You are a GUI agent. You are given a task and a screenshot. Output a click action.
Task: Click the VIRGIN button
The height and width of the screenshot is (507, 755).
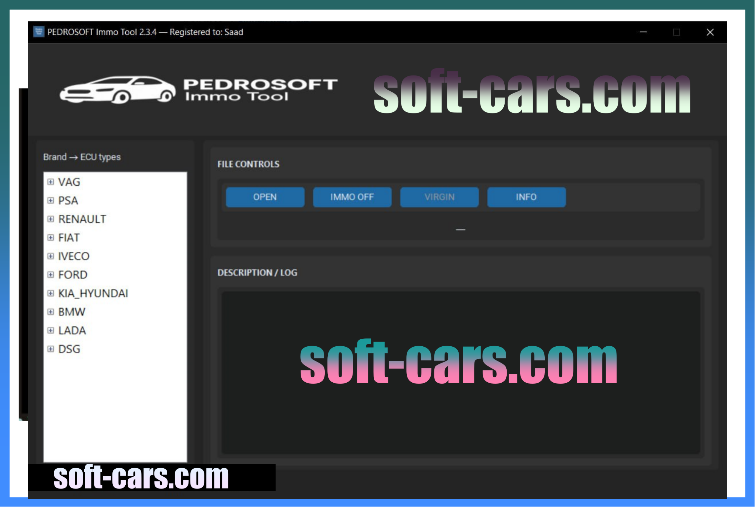439,197
